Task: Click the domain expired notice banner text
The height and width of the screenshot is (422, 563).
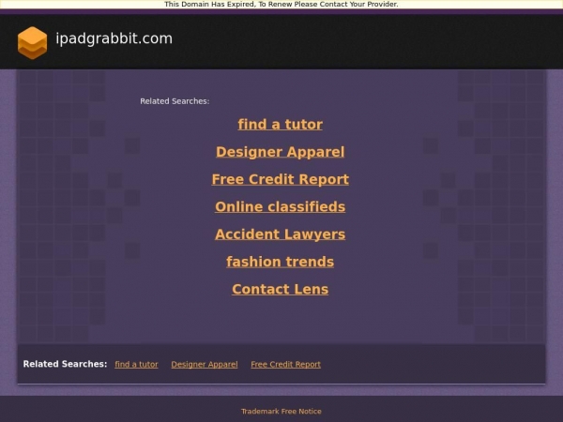Action: tap(281, 5)
